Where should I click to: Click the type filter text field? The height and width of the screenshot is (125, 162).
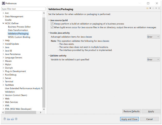(23, 9)
